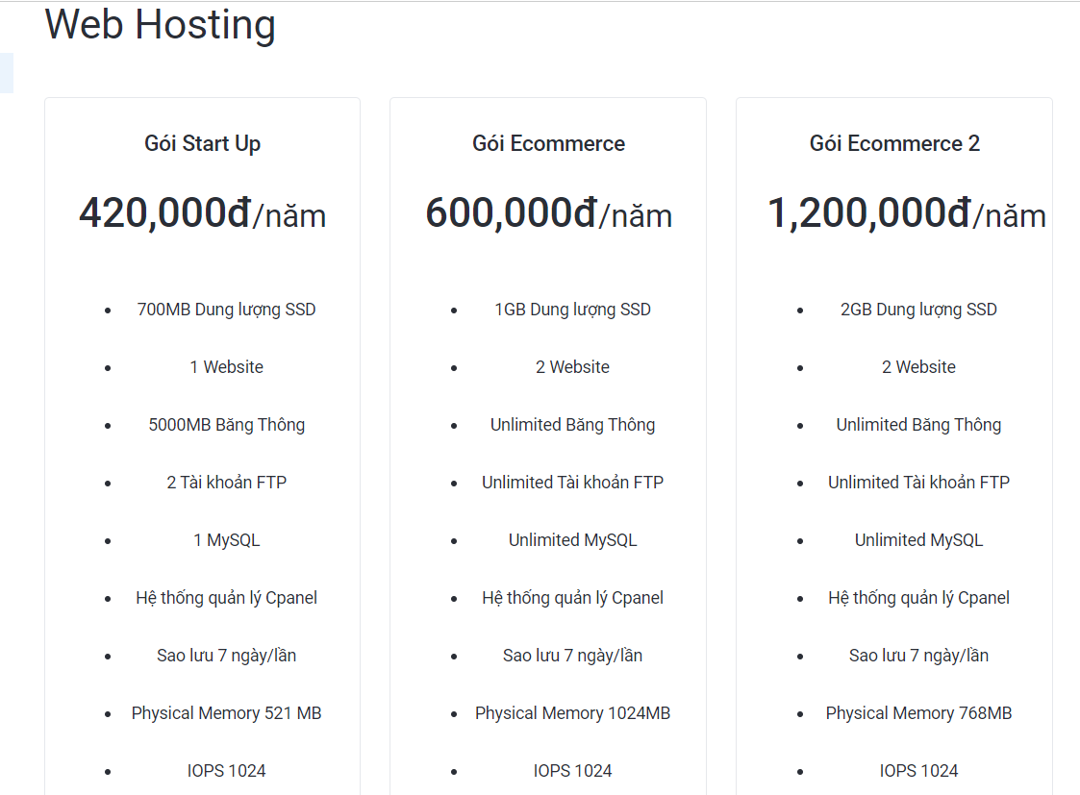Image resolution: width=1080 pixels, height=795 pixels.
Task: Click the Web Hosting page heading
Action: (160, 25)
